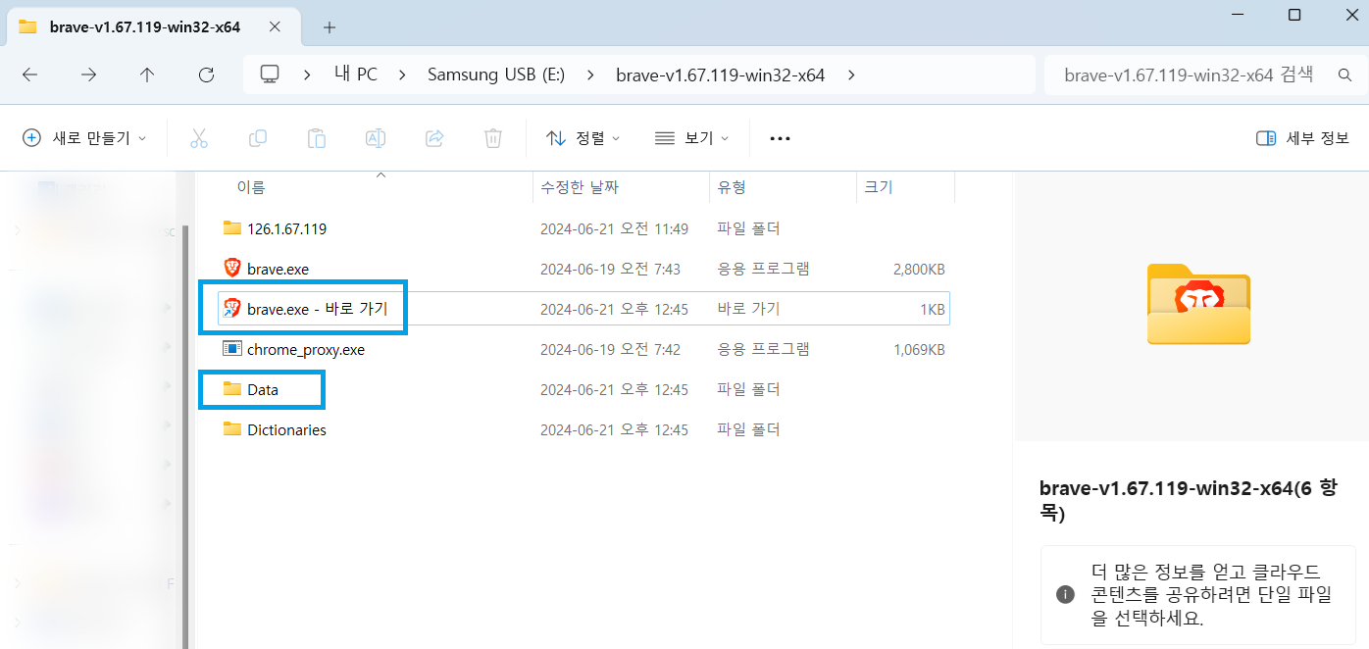
Task: Sort by the 크기 column header
Action: (879, 186)
